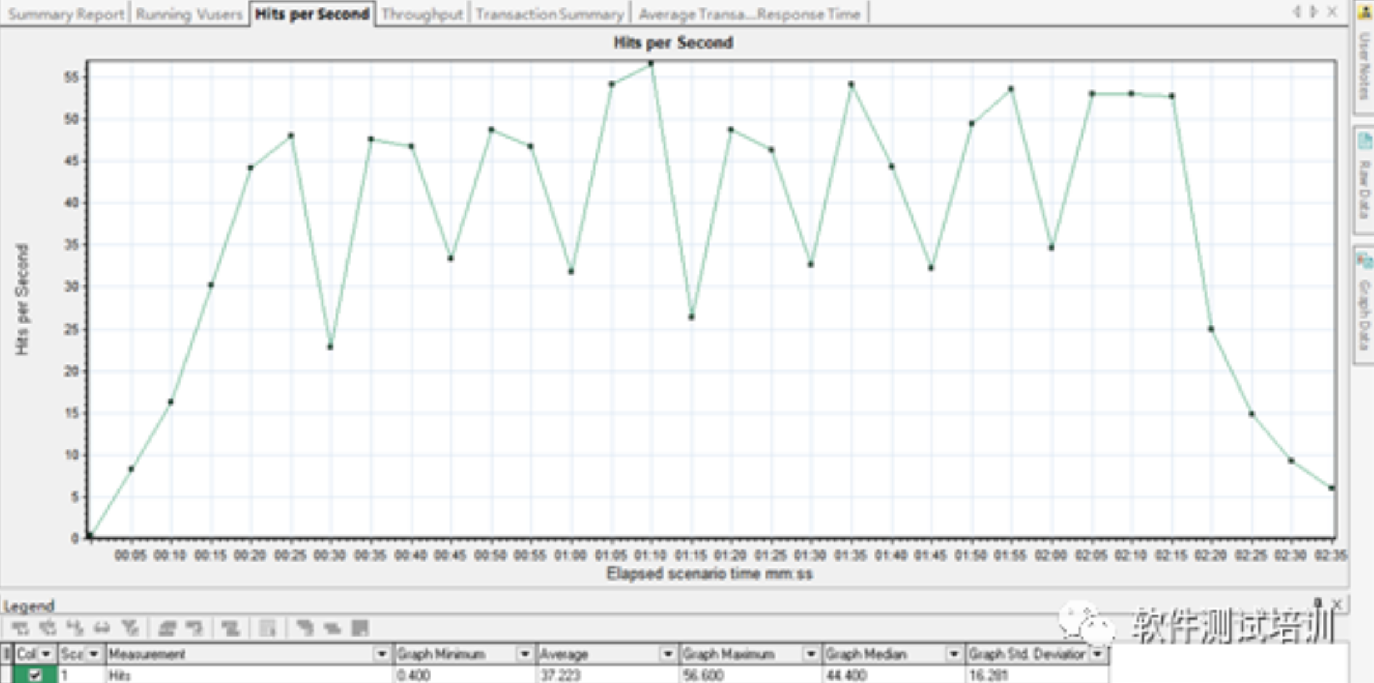Click the peak data point at 01:10
1374x683 pixels.
tap(651, 63)
